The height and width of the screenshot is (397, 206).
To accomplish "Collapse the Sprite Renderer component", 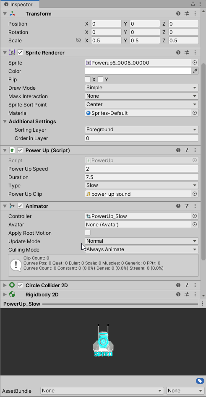I will point(5,53).
